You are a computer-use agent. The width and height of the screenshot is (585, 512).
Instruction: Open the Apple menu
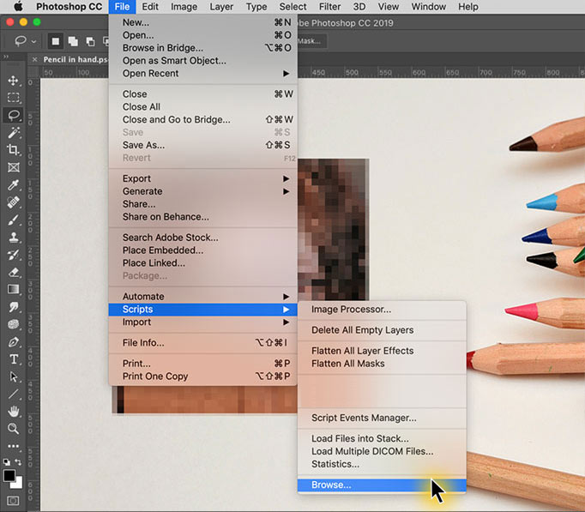click(x=18, y=6)
